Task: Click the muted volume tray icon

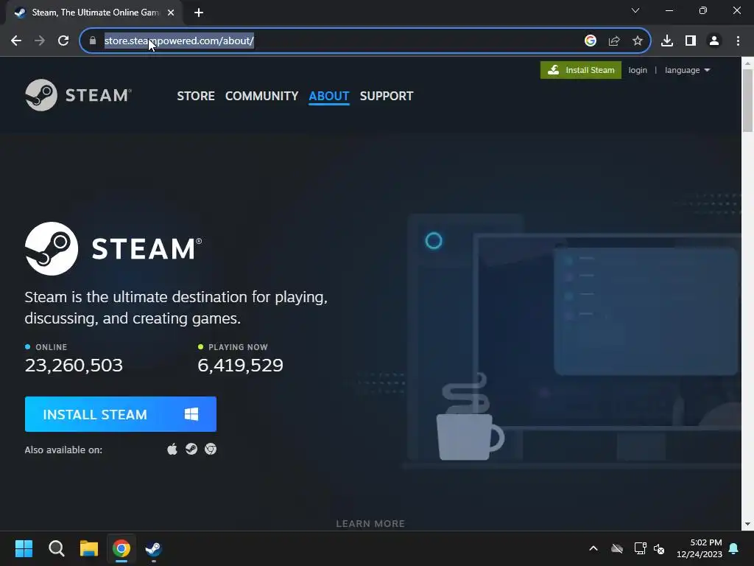Action: pos(659,548)
